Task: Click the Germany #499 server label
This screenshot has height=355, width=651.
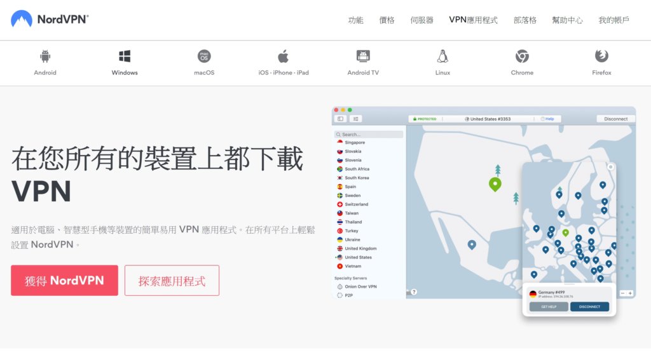Action: click(x=551, y=292)
